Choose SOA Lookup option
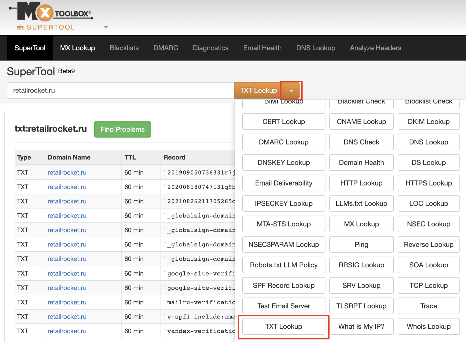Viewport: 466px width, 342px height. point(429,265)
